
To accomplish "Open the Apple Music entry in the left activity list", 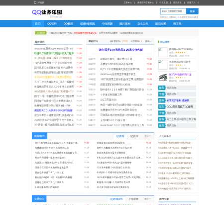I will [54, 49].
